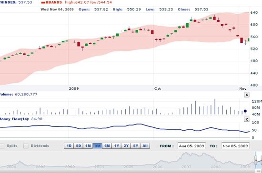Click the 2007 peak in overview timeline

click(x=186, y=154)
